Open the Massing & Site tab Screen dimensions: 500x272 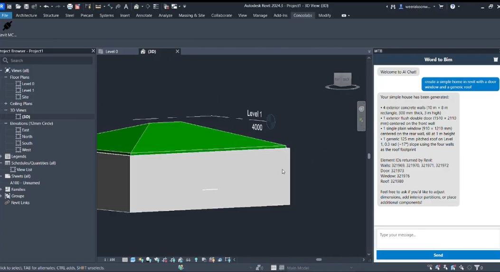tap(192, 15)
